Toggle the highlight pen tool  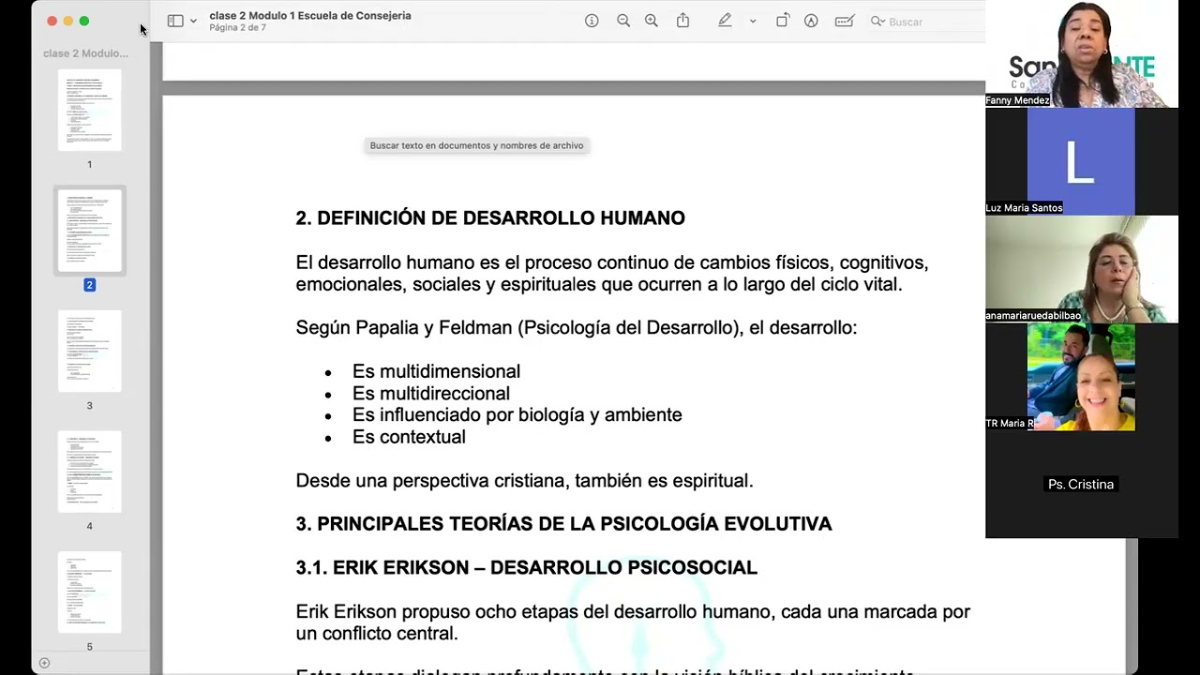click(725, 21)
